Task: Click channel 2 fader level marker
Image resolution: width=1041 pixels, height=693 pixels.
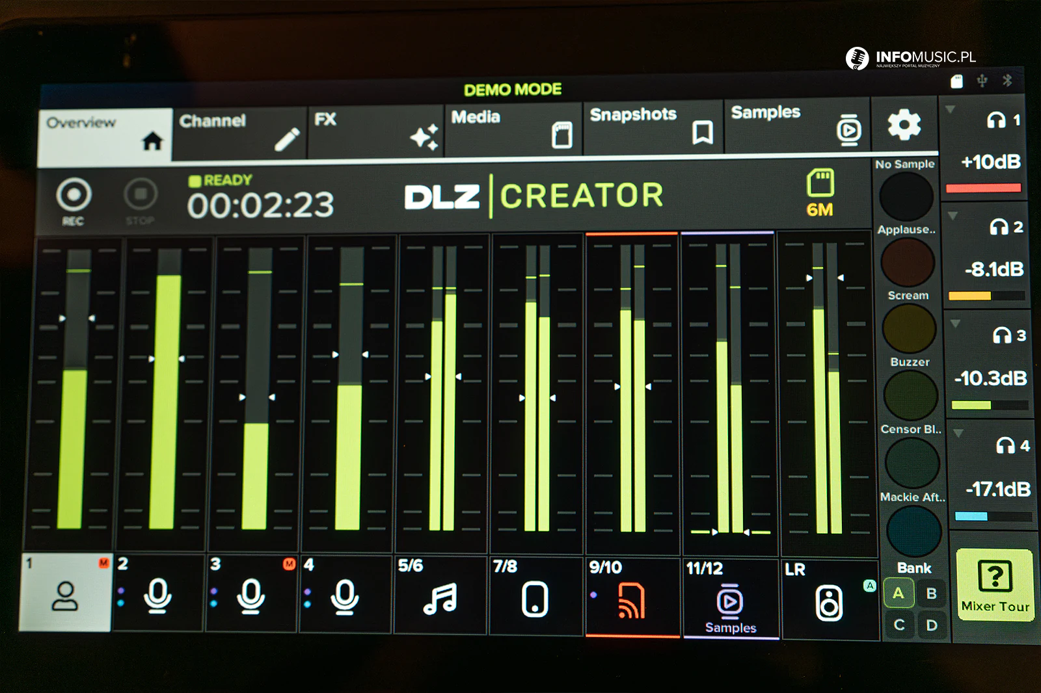Action: pos(167,359)
